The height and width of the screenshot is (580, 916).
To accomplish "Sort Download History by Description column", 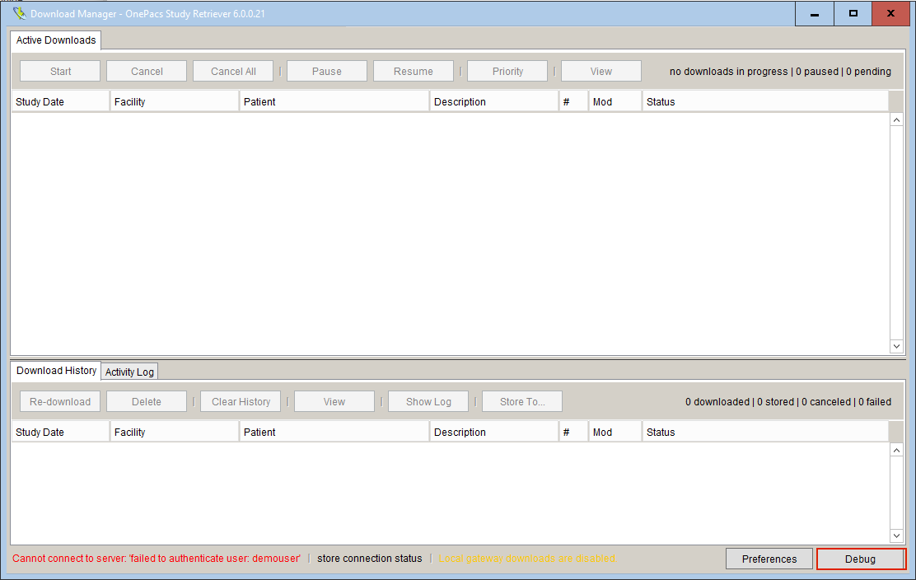I will pos(494,433).
